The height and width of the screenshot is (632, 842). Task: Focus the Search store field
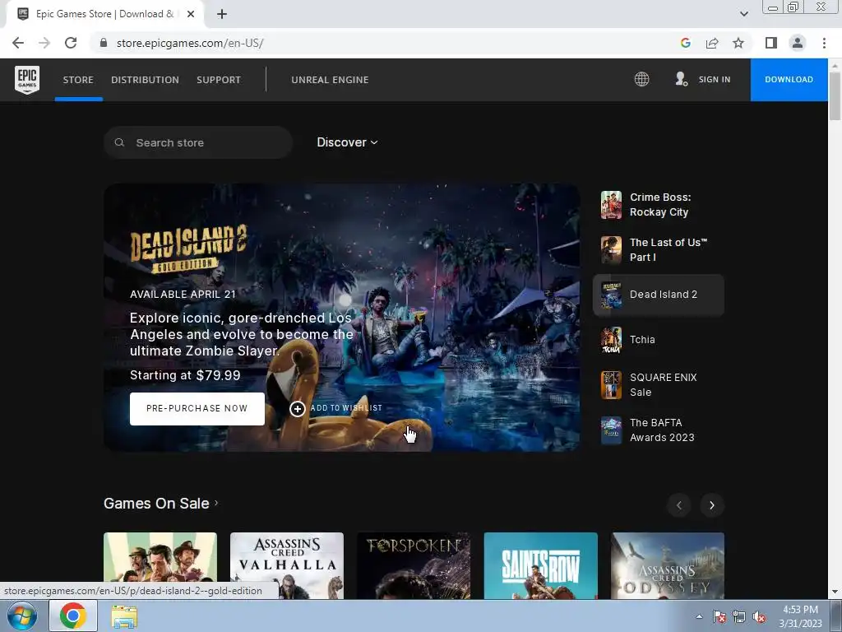[x=198, y=142]
